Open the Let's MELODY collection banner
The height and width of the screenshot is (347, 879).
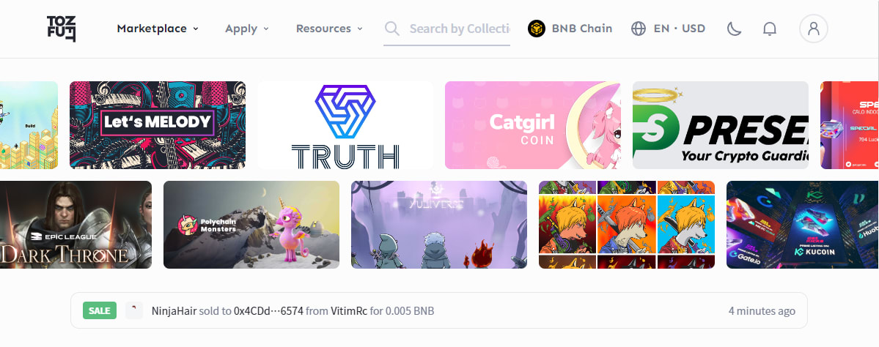point(158,124)
